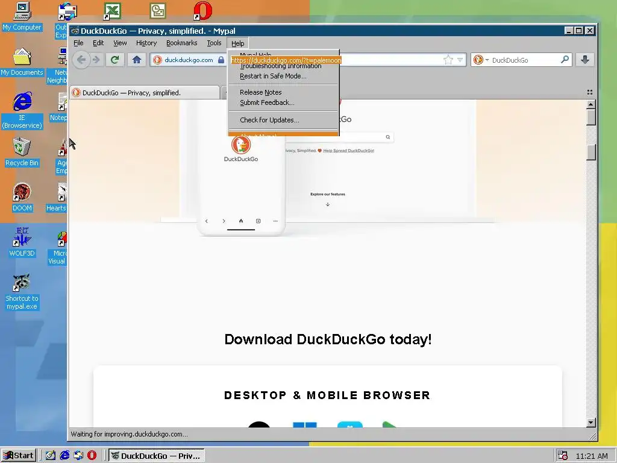Open the Edit menu

(x=98, y=43)
